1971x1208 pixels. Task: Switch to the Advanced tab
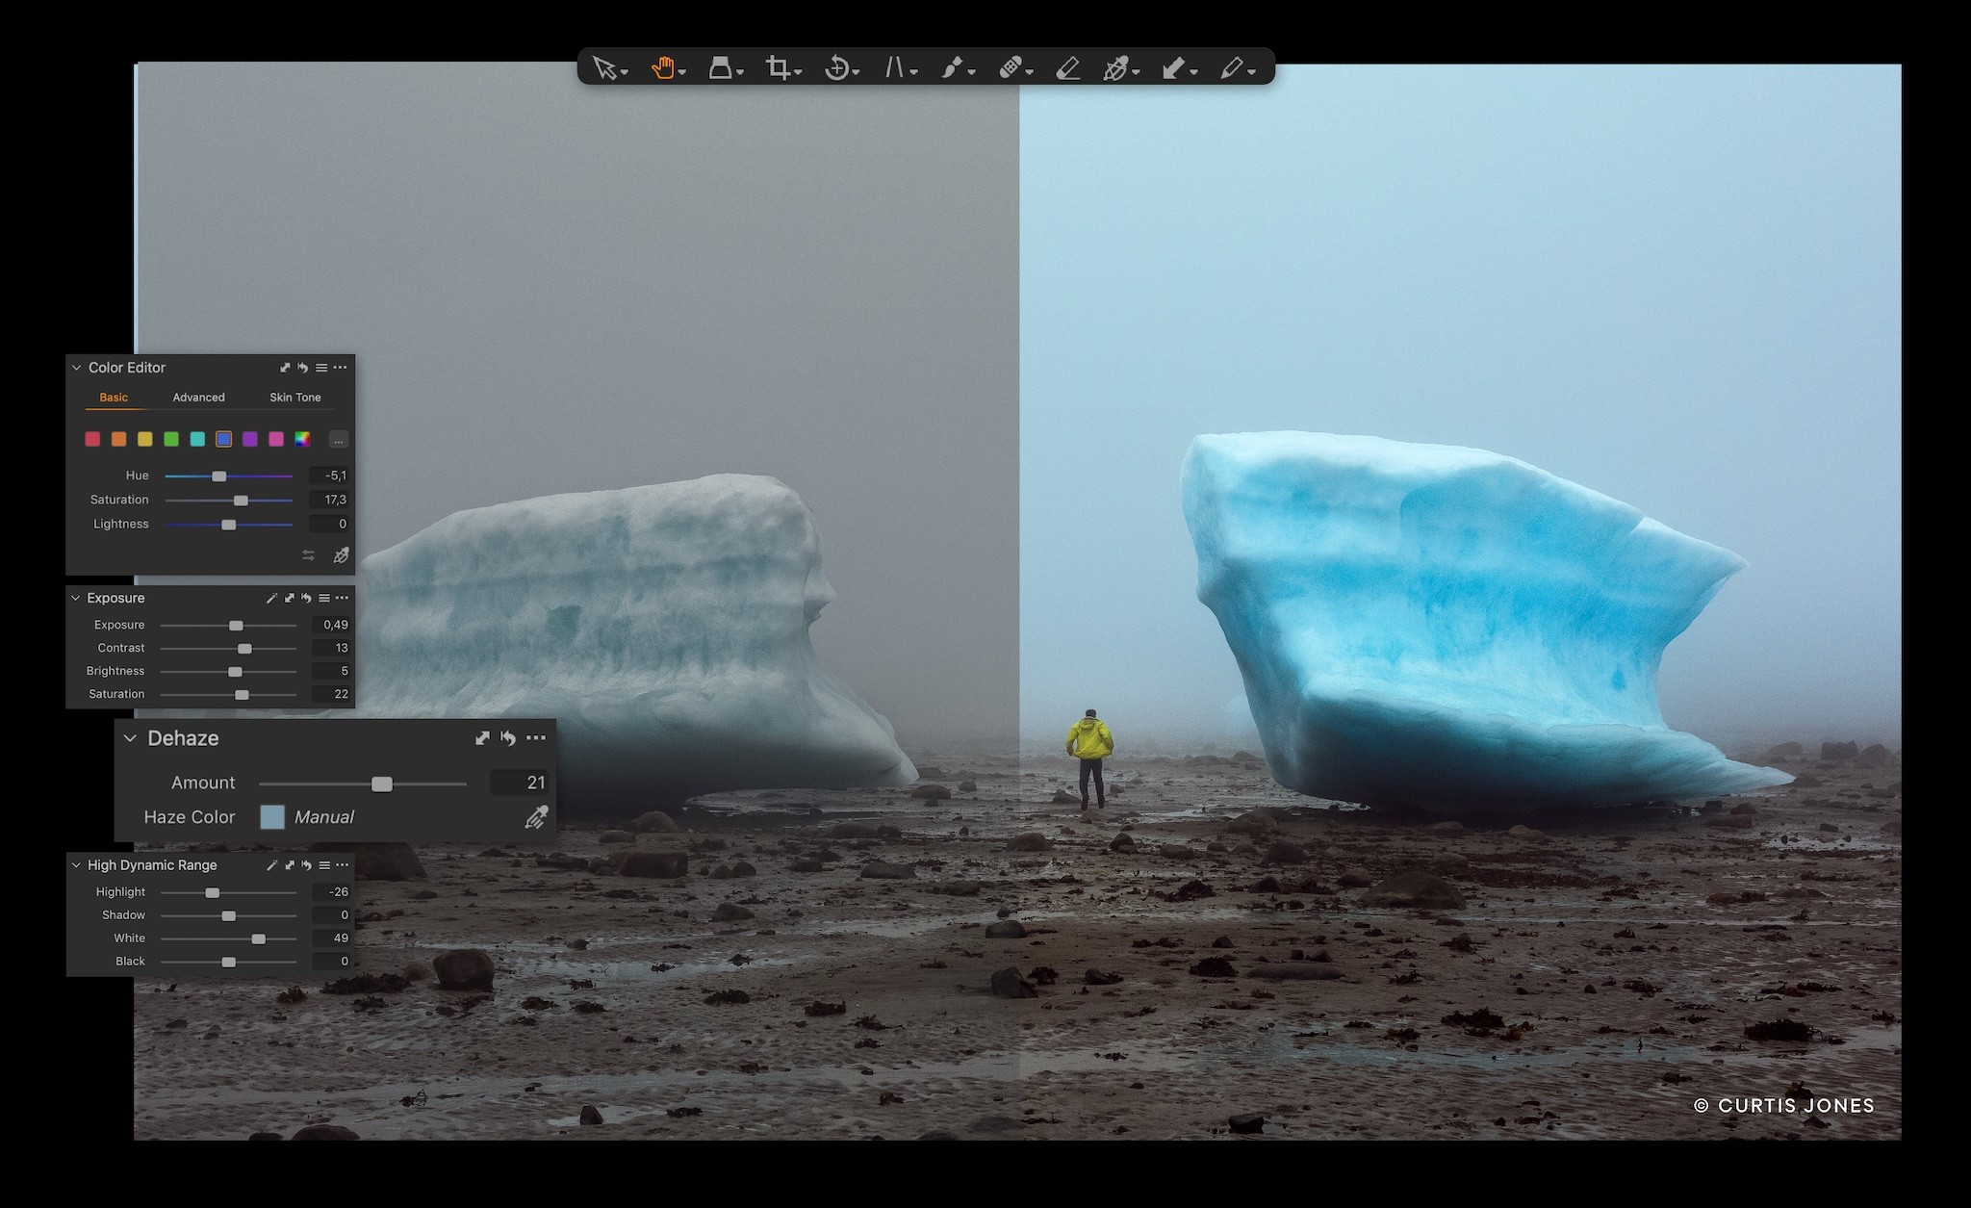198,398
